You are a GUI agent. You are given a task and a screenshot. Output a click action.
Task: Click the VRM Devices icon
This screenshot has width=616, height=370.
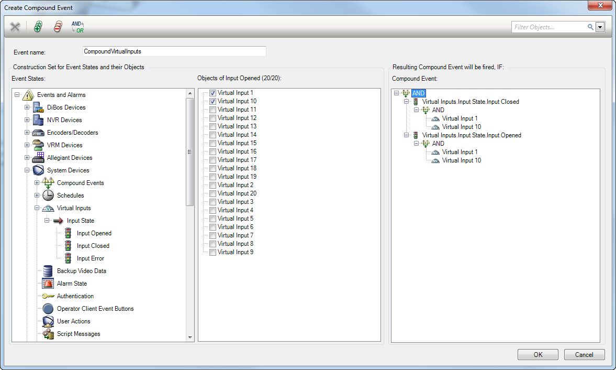click(38, 145)
